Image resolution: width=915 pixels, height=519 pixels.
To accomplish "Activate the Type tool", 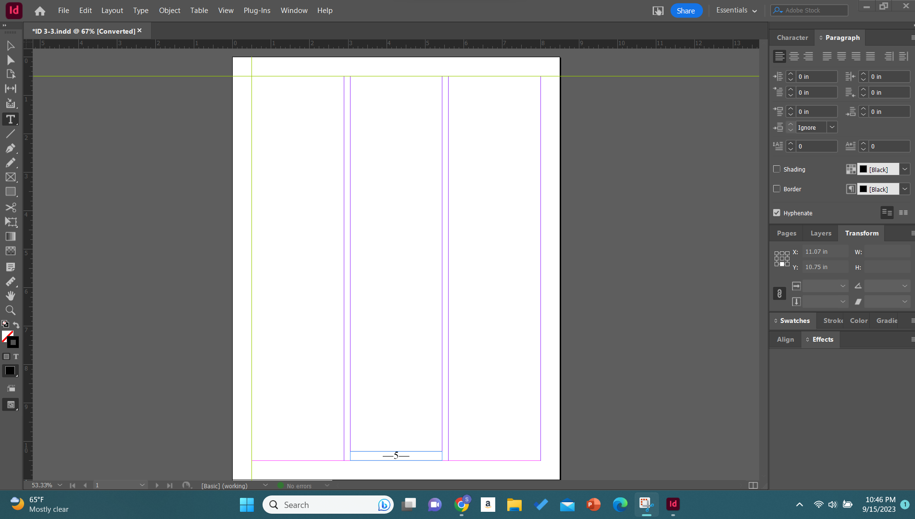I will click(11, 119).
